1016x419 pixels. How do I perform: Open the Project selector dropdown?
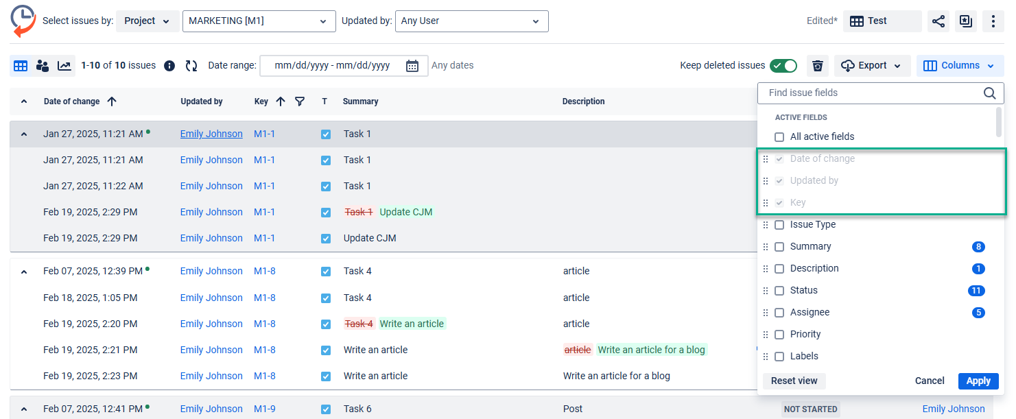[147, 21]
